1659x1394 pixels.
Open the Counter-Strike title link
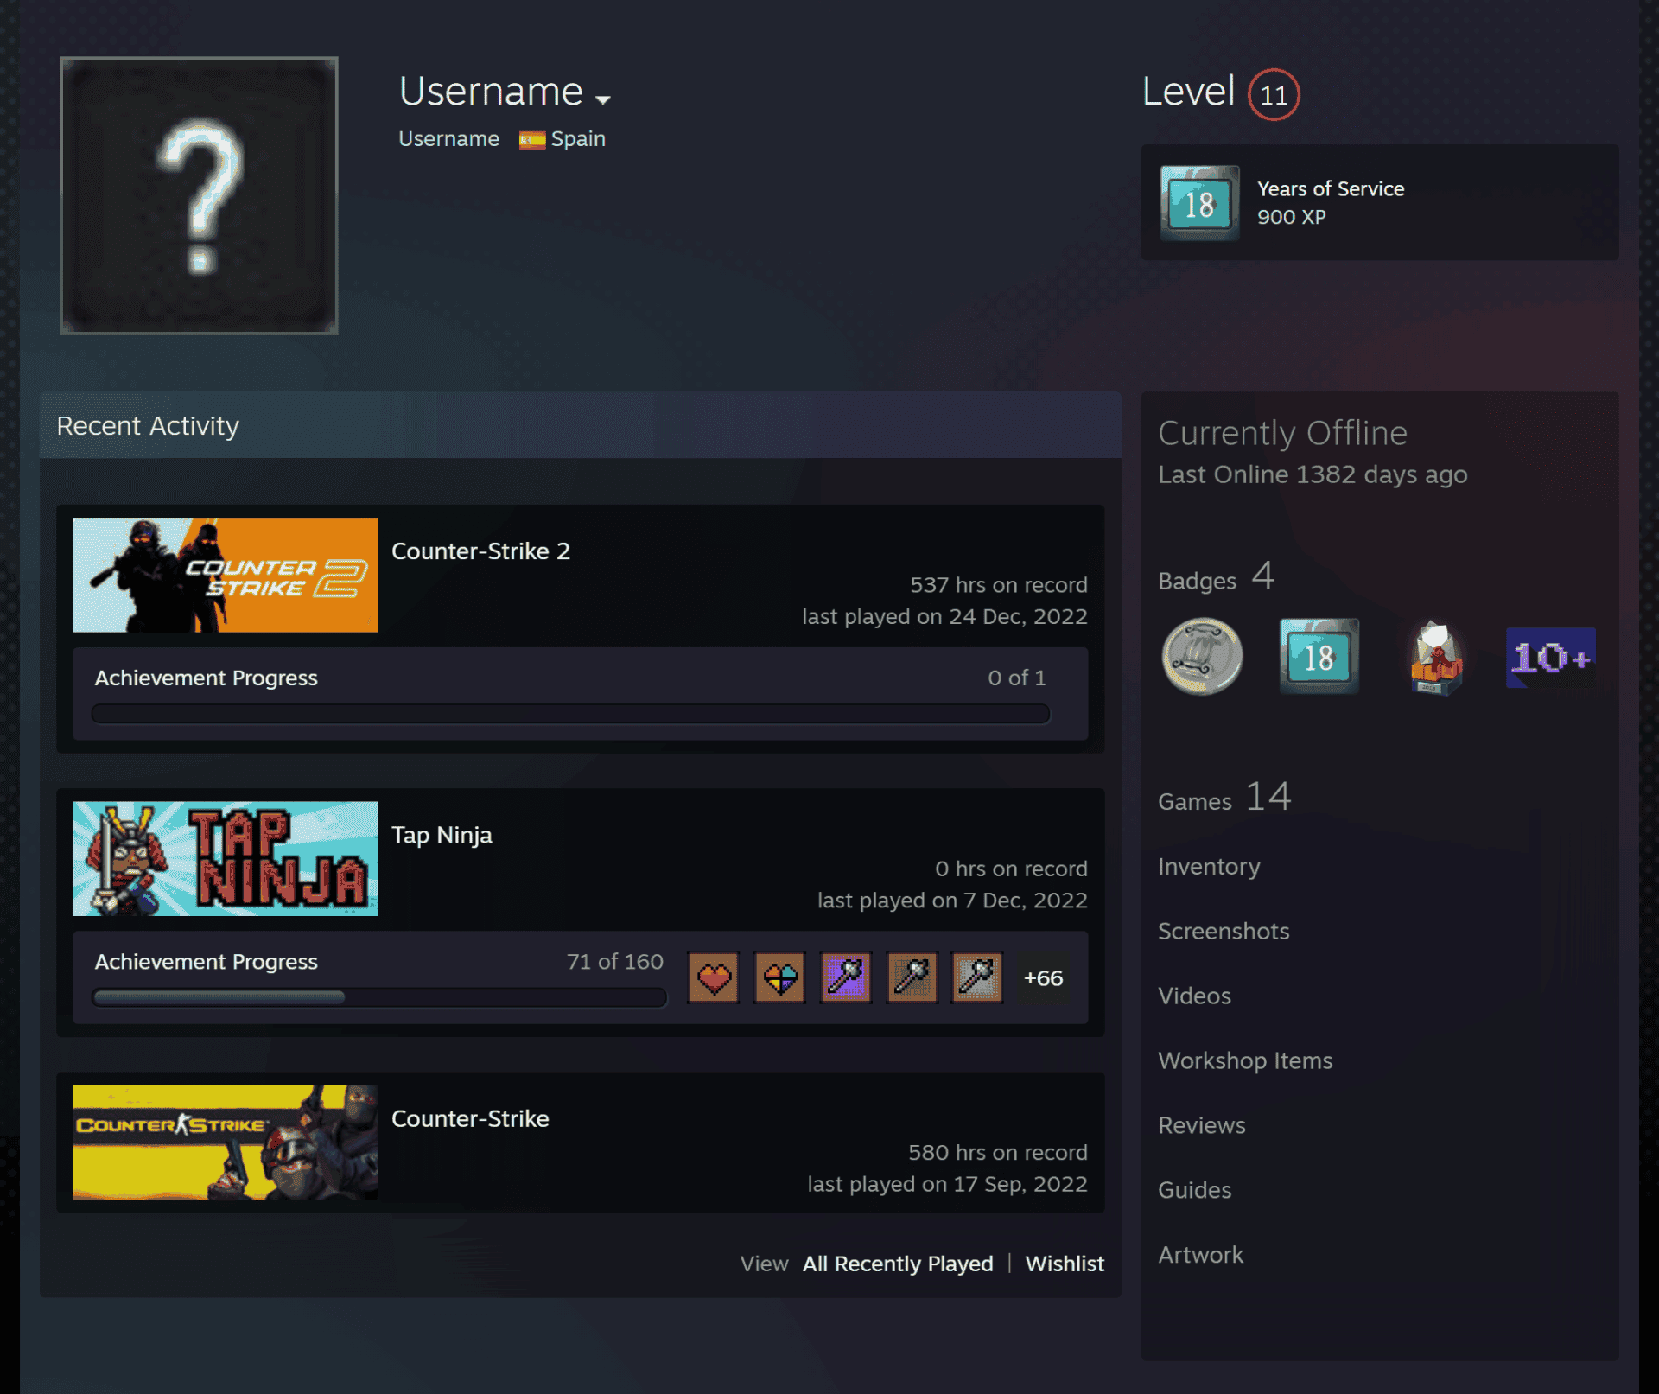coord(470,1119)
